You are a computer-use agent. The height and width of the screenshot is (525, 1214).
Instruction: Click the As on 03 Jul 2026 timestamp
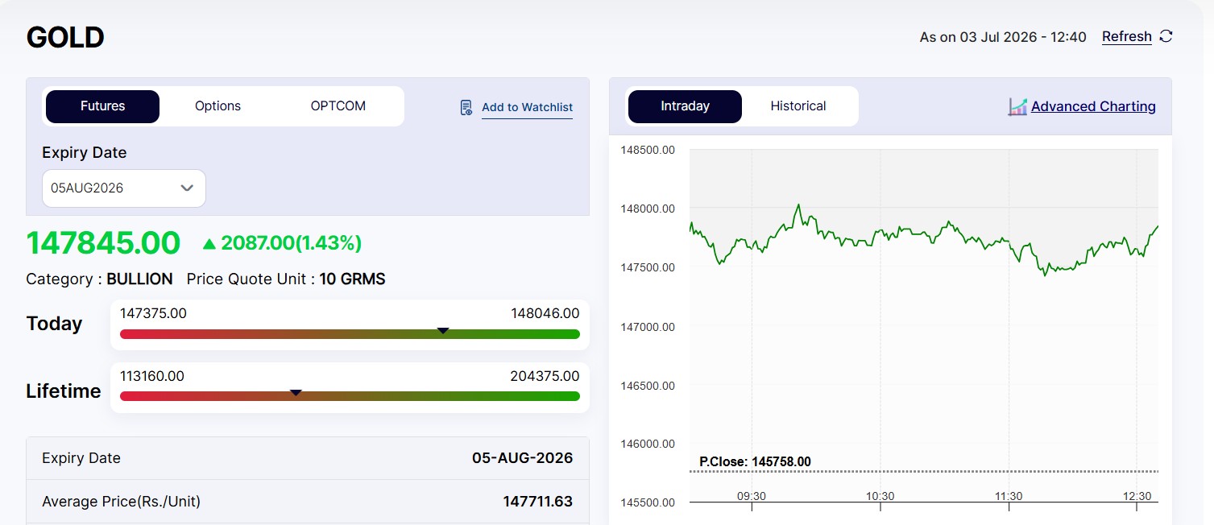point(1003,37)
